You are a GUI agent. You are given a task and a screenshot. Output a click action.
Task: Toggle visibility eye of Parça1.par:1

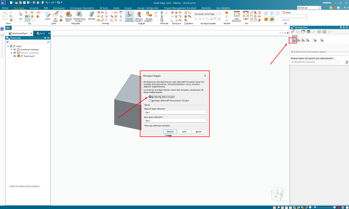(x=15, y=56)
